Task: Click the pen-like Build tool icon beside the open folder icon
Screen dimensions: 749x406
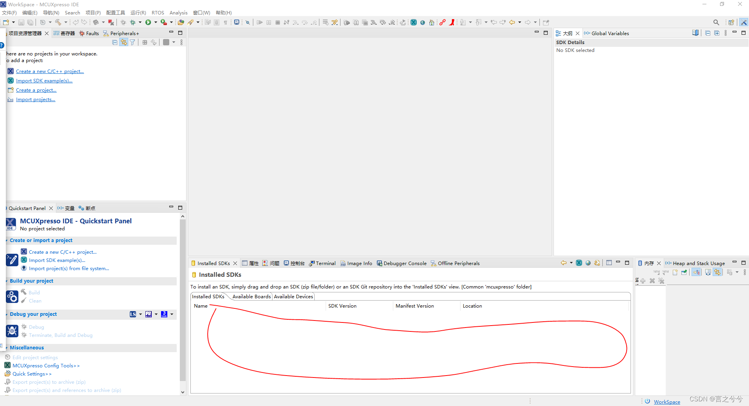Action: pos(190,22)
